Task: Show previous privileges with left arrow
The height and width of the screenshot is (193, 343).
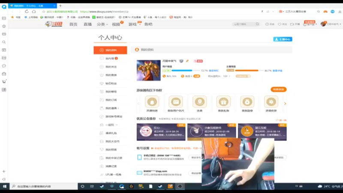Action: [138, 103]
